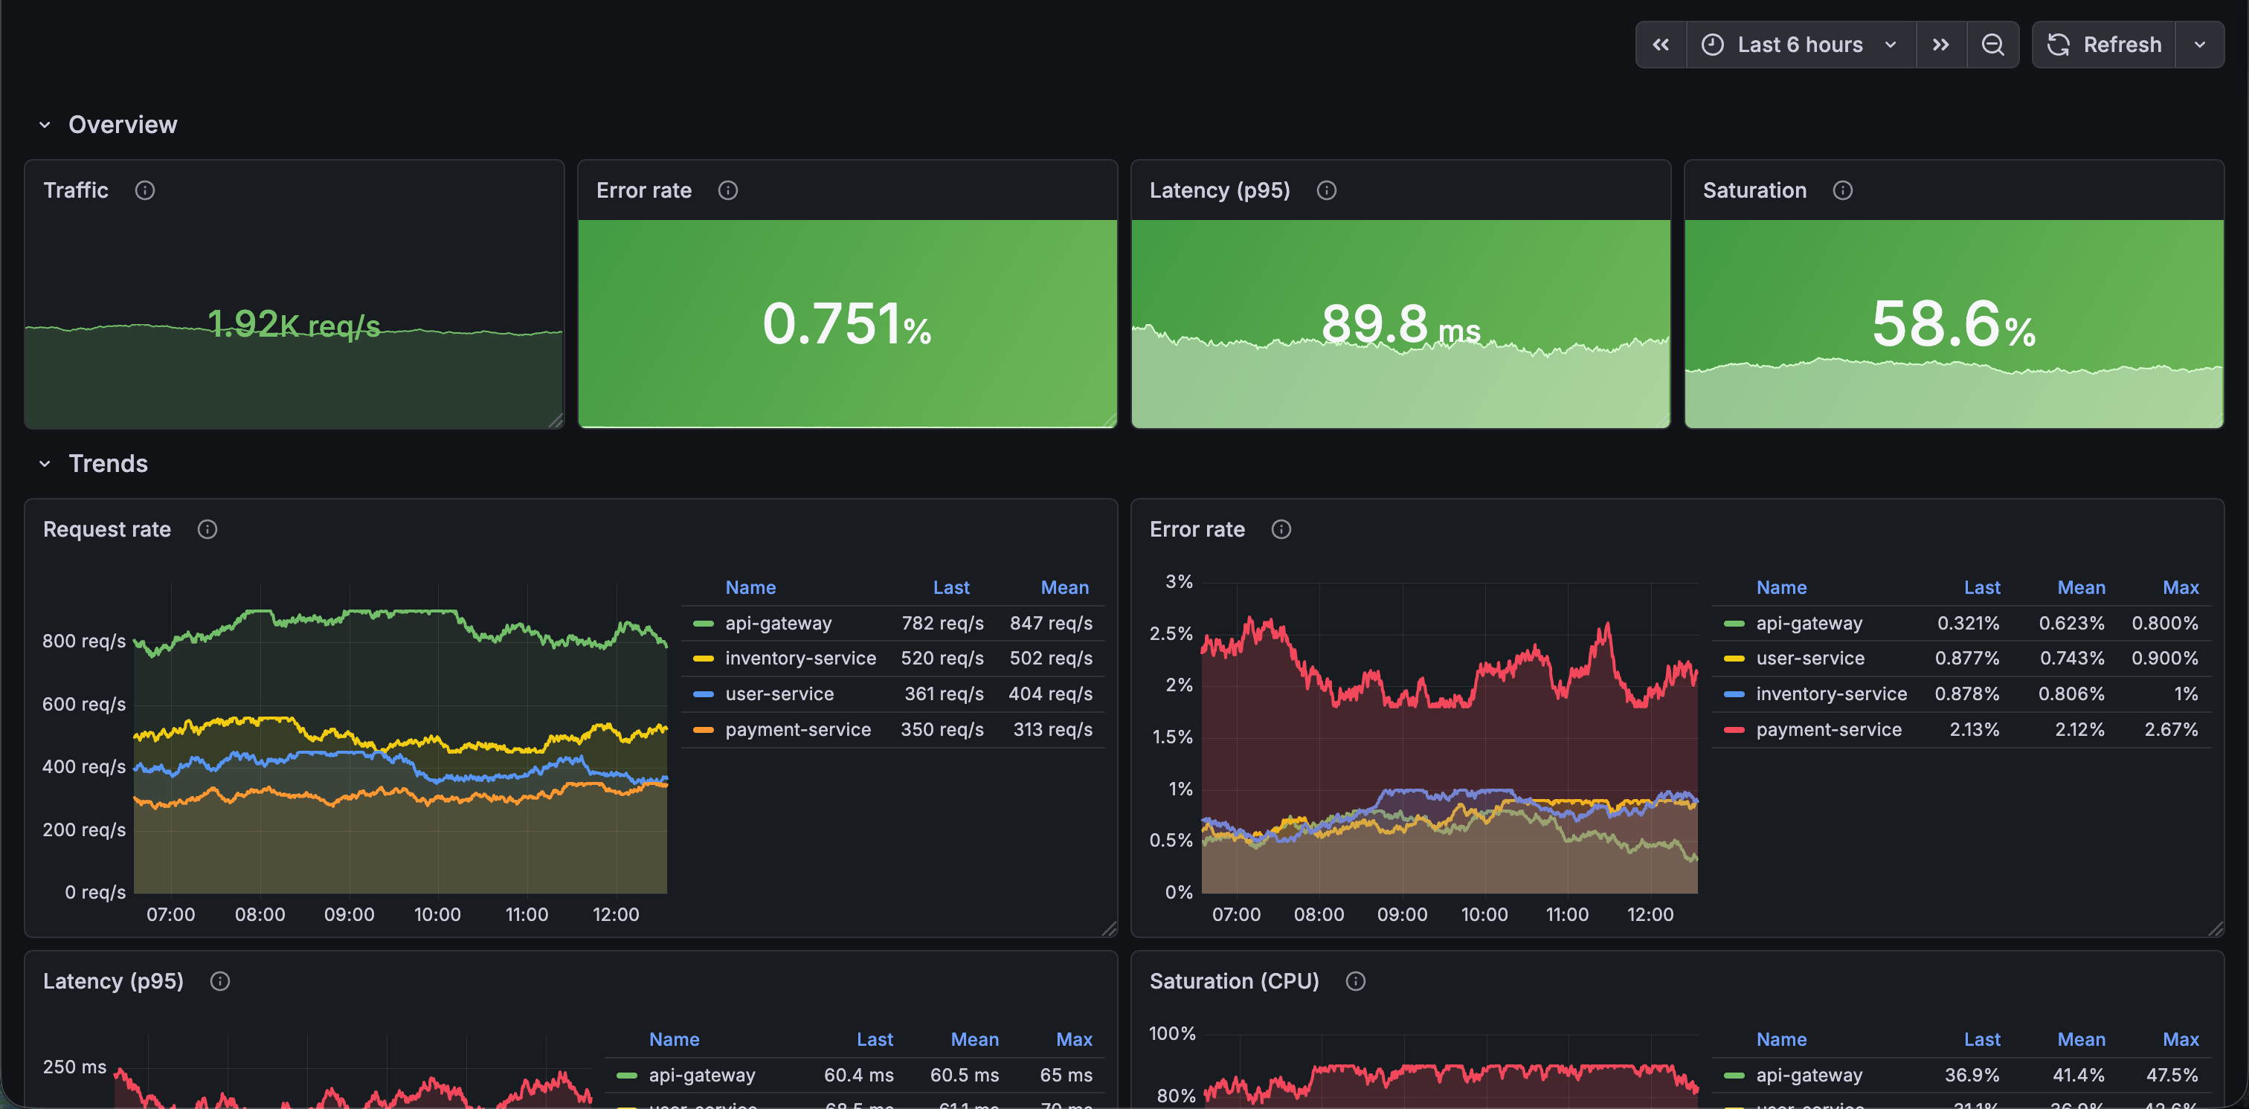This screenshot has width=2249, height=1109.
Task: Toggle inventory-service series in Request rate legend
Action: click(x=799, y=659)
